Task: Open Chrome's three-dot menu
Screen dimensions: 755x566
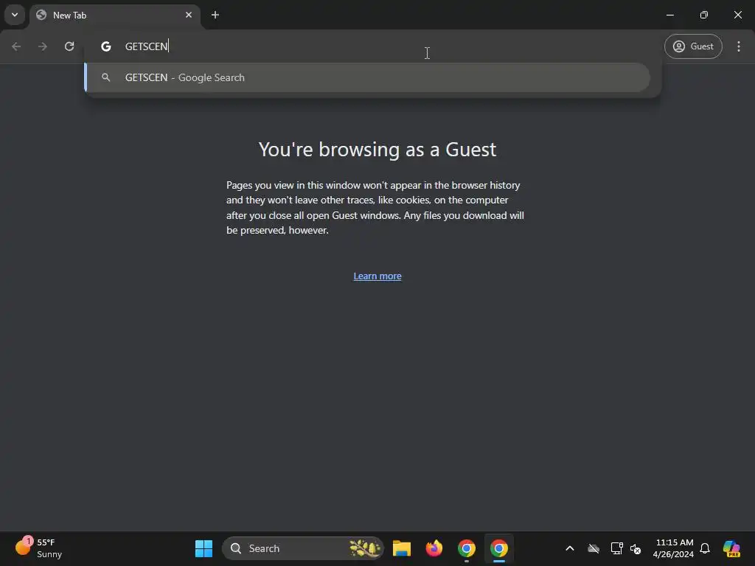Action: pyautogui.click(x=739, y=46)
